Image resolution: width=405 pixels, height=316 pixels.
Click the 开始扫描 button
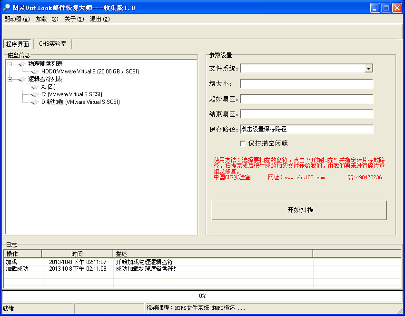(299, 210)
